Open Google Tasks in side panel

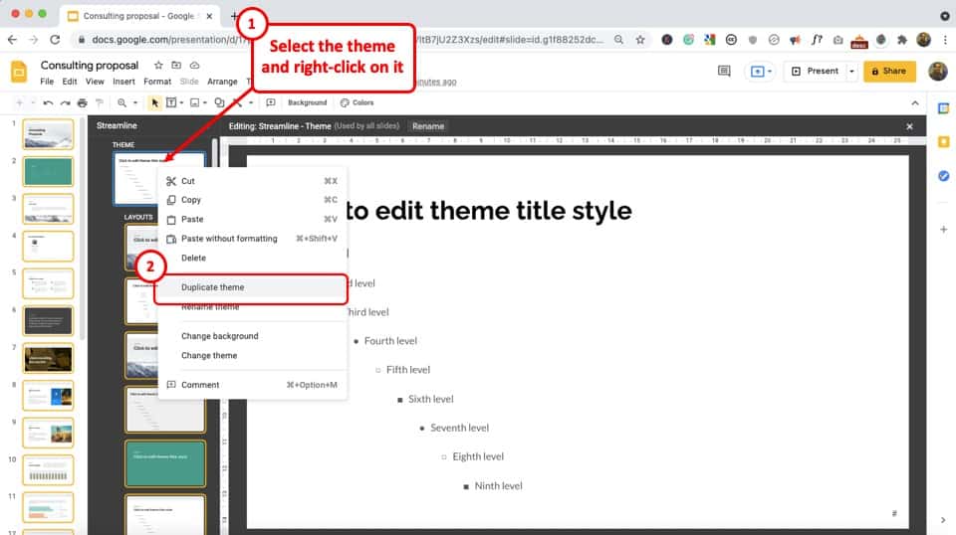pos(943,176)
